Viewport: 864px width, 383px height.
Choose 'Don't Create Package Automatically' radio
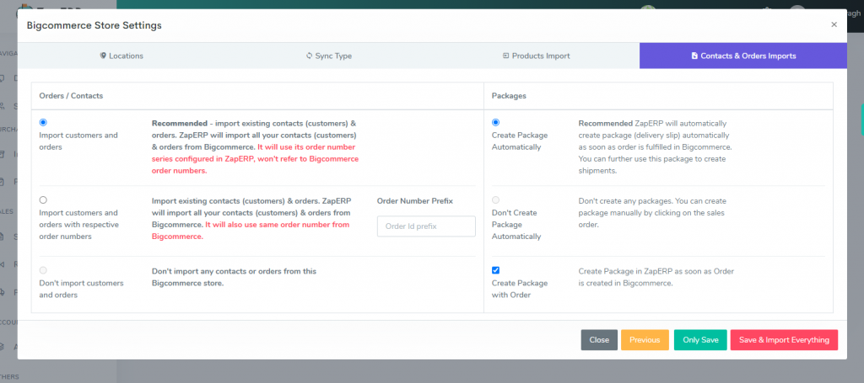[x=495, y=200]
